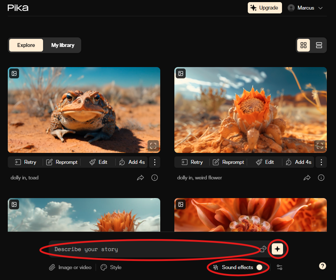
Task: Open the sky and spiky flower thumbnail
Action: click(84, 215)
